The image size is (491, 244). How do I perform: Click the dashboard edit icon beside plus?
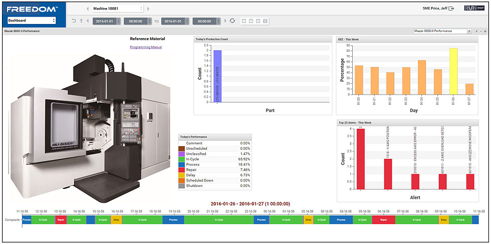(x=476, y=31)
